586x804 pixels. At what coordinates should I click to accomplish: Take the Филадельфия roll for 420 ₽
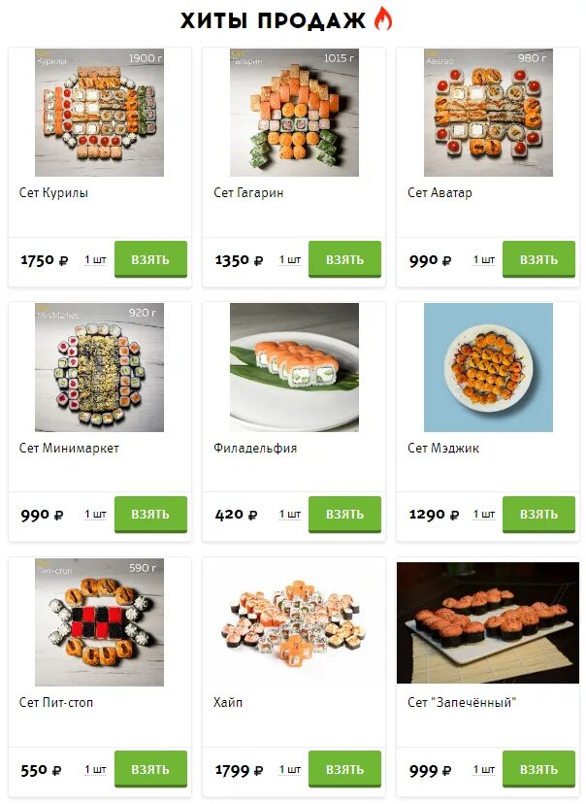(344, 515)
